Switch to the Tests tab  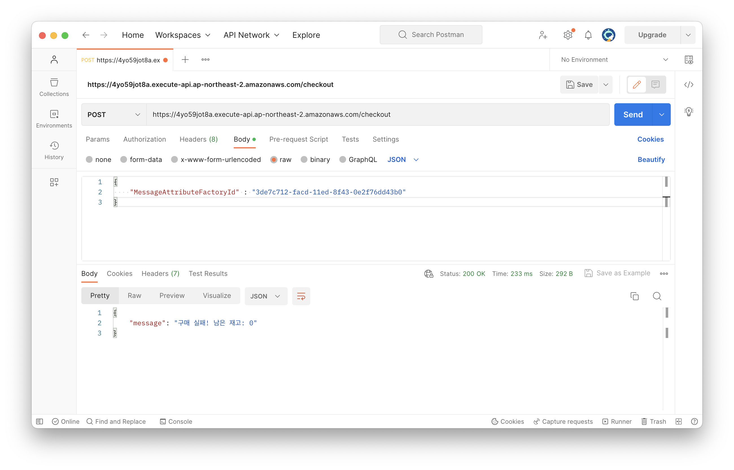click(350, 139)
